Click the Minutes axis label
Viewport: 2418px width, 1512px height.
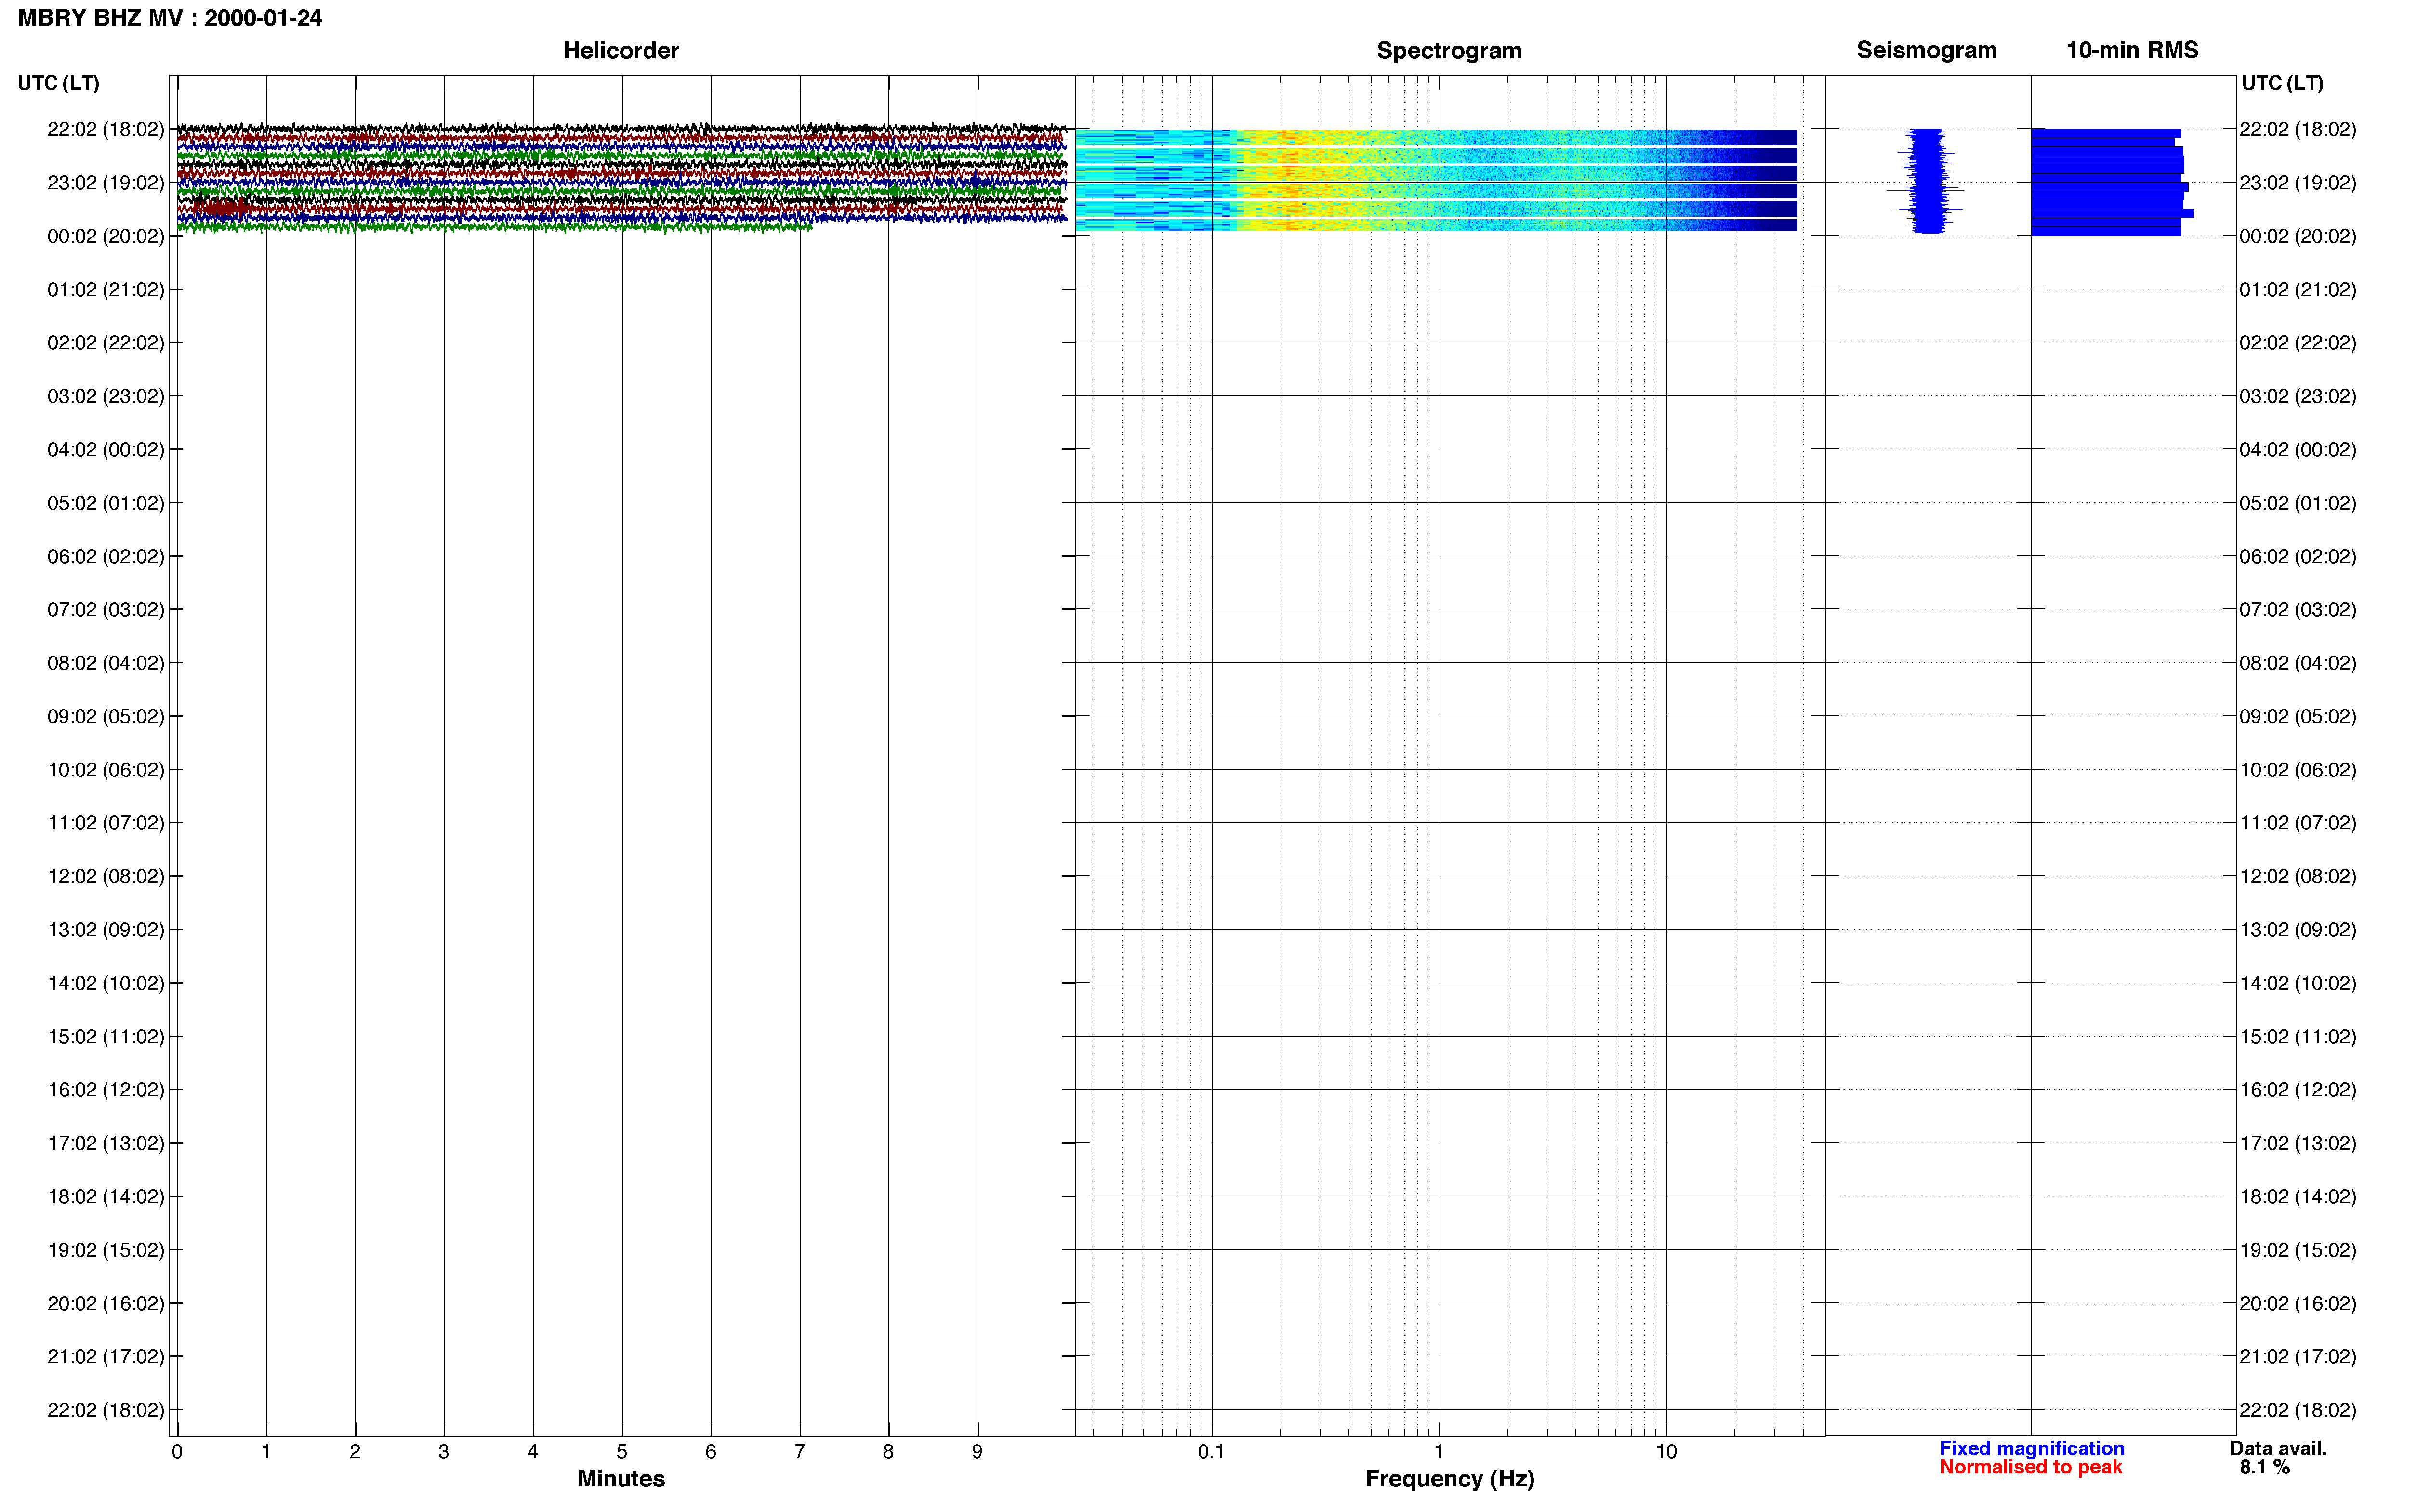click(621, 1478)
